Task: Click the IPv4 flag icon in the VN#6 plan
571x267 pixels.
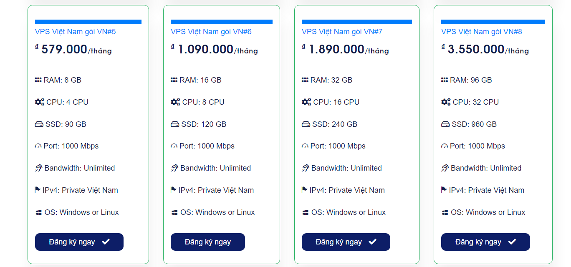Action: 174,190
